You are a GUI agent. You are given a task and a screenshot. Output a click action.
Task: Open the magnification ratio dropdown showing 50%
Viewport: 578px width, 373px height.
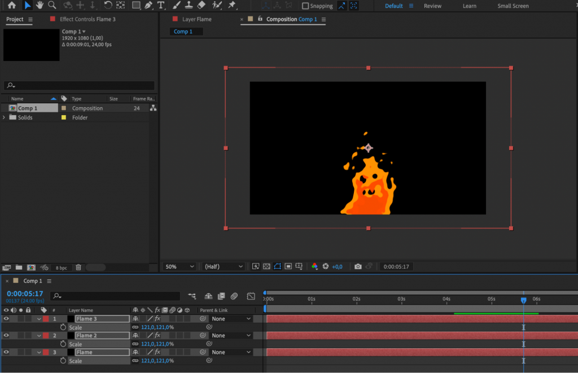(x=179, y=266)
